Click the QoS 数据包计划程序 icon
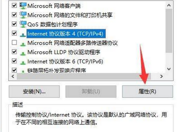 click(x=23, y=24)
